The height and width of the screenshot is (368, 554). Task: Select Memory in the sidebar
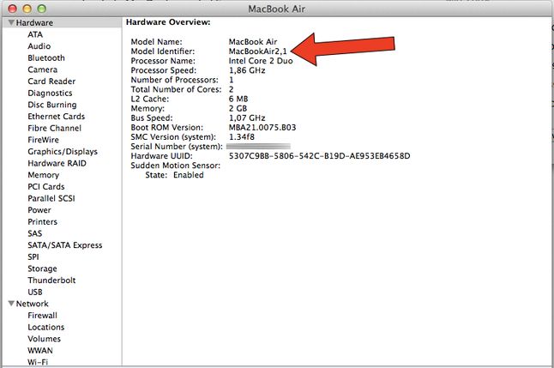click(43, 175)
